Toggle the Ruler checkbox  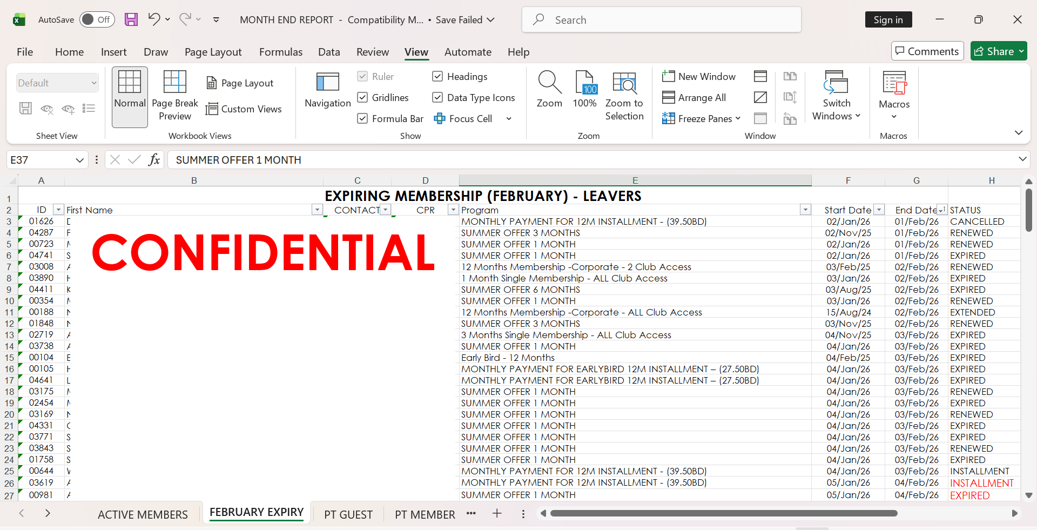pyautogui.click(x=362, y=76)
